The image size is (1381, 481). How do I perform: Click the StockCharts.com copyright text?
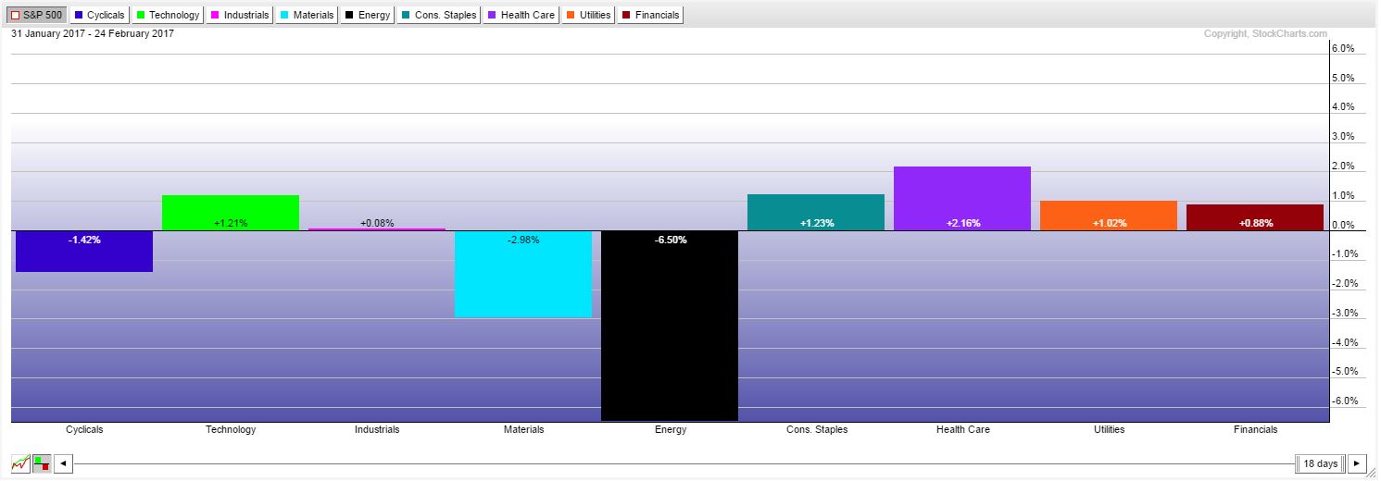click(1265, 34)
